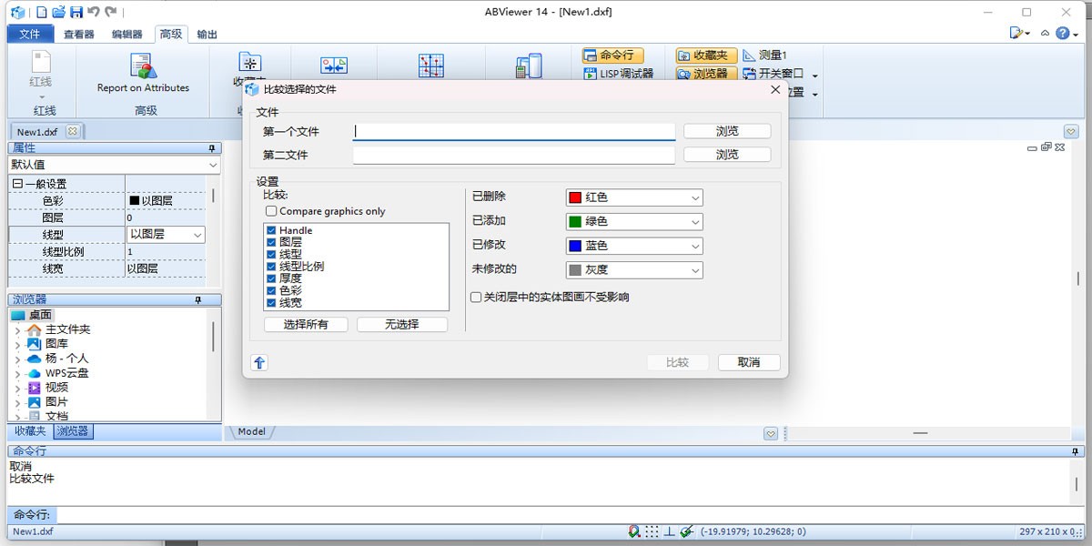
Task: Toggle the grid dots status bar icon
Action: point(652,531)
